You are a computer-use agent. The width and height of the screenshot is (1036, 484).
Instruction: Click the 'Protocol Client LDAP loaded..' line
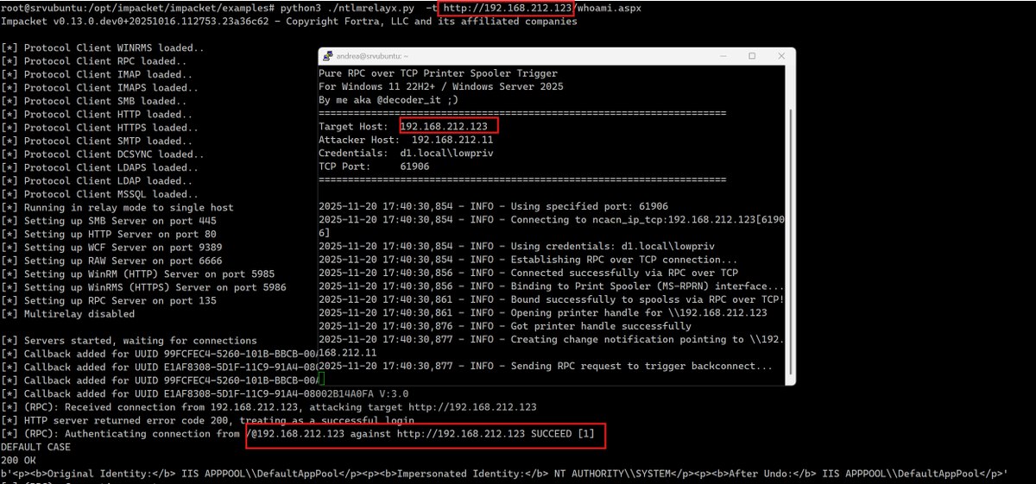coord(97,181)
